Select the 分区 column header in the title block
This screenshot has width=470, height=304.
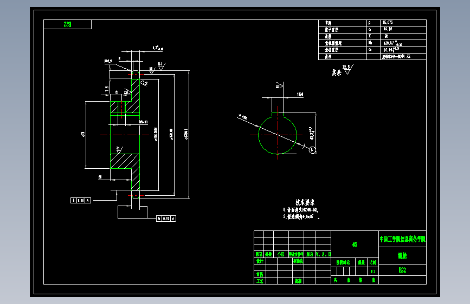[281, 254]
